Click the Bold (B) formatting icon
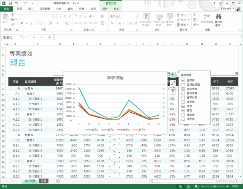The width and height of the screenshot is (243, 189). click(22, 23)
